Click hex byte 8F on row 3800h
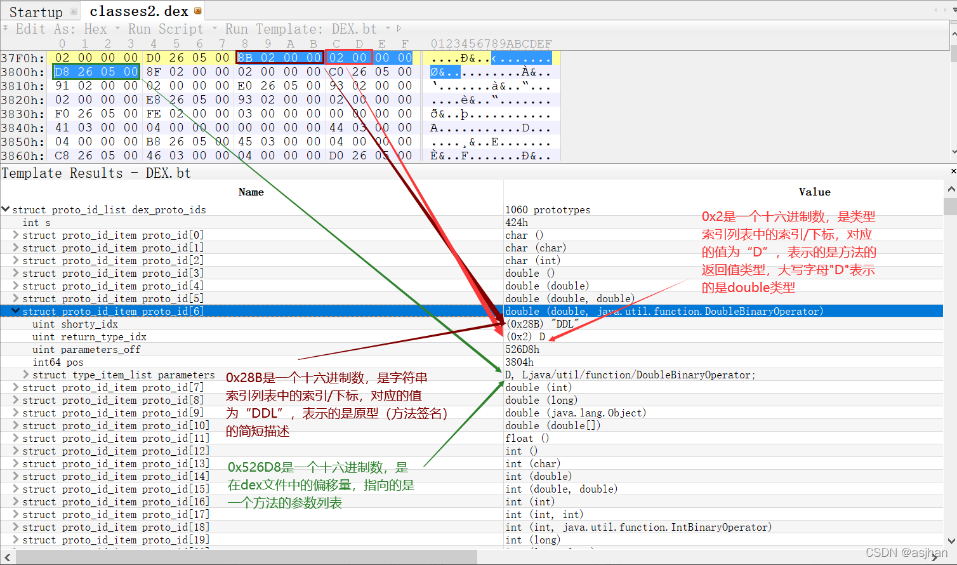957x565 pixels. coord(154,72)
